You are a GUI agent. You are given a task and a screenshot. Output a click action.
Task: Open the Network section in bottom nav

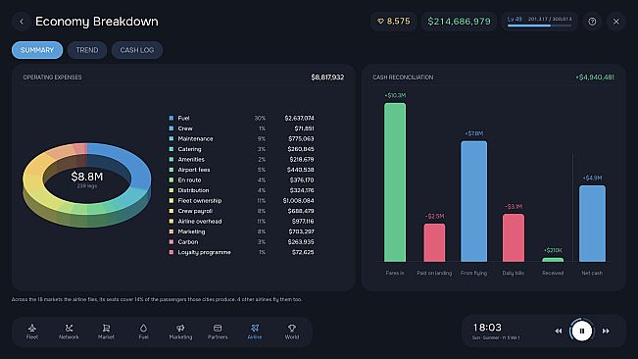(x=69, y=332)
